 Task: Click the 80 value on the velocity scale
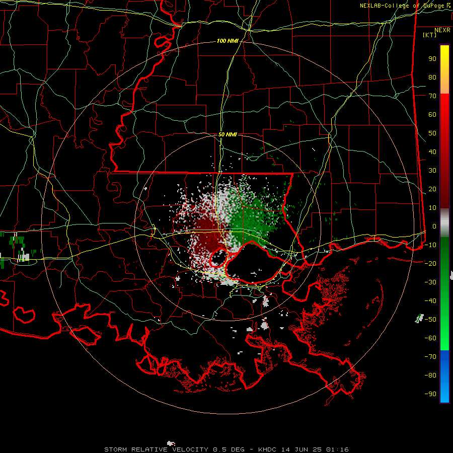432,78
